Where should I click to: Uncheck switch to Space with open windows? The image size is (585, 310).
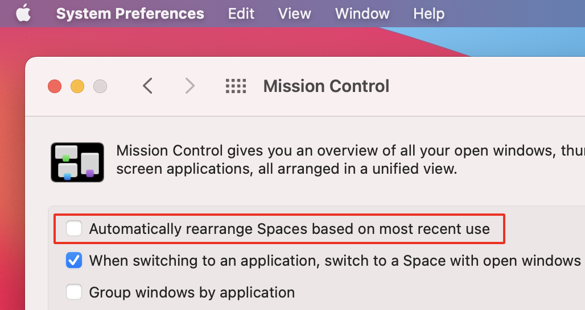tap(74, 261)
